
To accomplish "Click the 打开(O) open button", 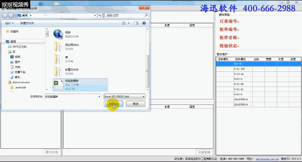I will click(113, 104).
